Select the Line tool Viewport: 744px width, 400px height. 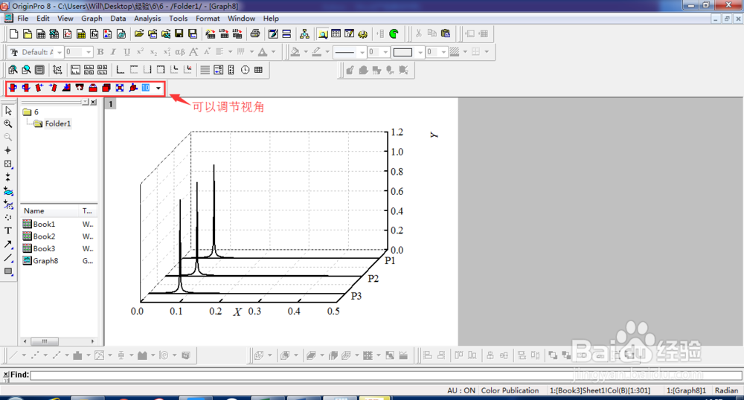coord(8,258)
